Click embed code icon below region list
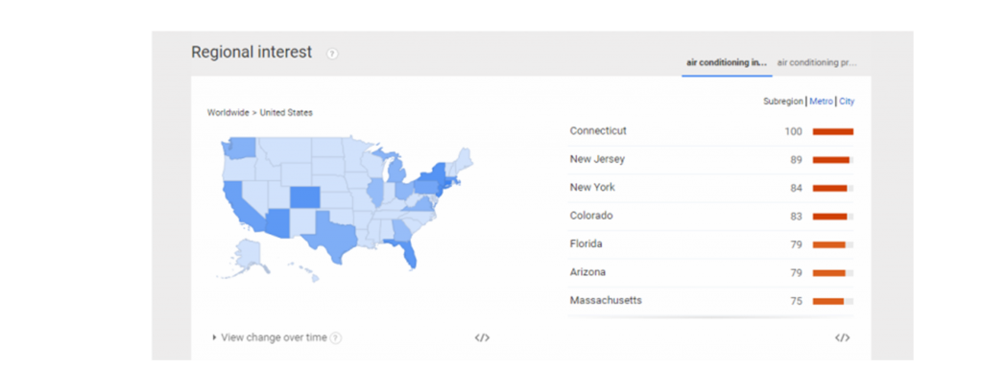 coord(842,337)
